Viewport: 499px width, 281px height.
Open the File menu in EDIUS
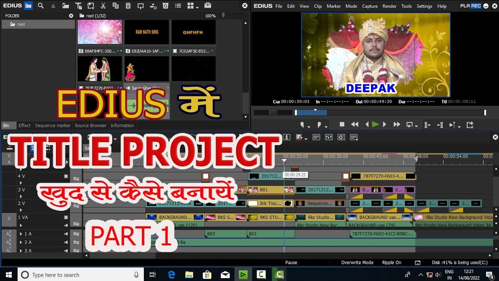tap(279, 6)
